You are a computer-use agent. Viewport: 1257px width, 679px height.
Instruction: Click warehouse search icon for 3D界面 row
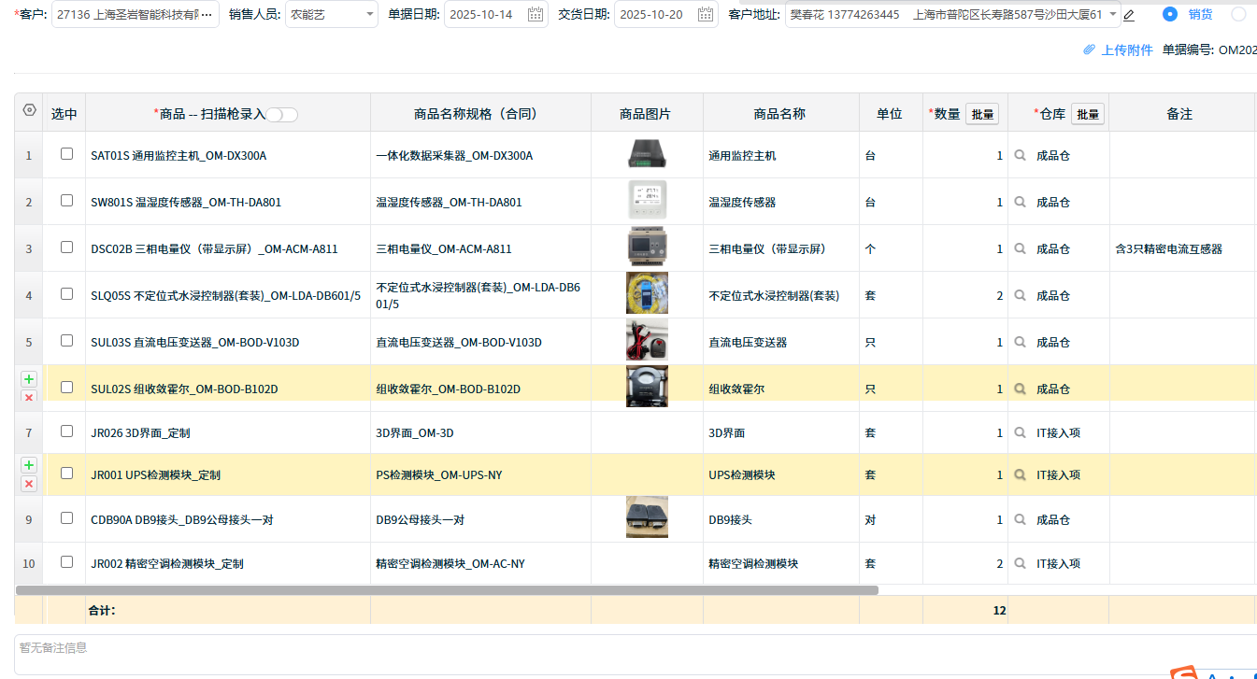pyautogui.click(x=1021, y=433)
